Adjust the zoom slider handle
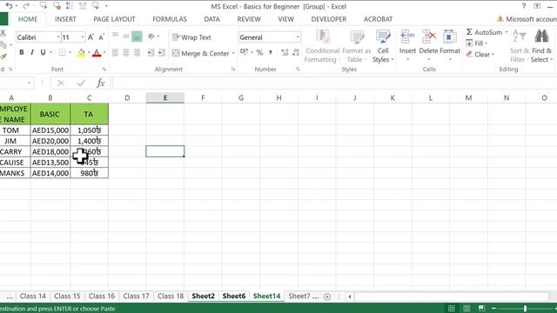Viewport: 557px width, 313px height. pyautogui.click(x=525, y=309)
